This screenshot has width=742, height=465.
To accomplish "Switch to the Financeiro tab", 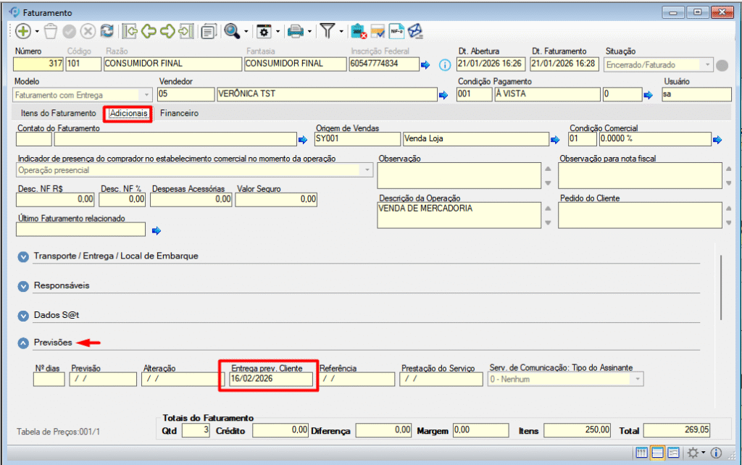I will pyautogui.click(x=179, y=114).
